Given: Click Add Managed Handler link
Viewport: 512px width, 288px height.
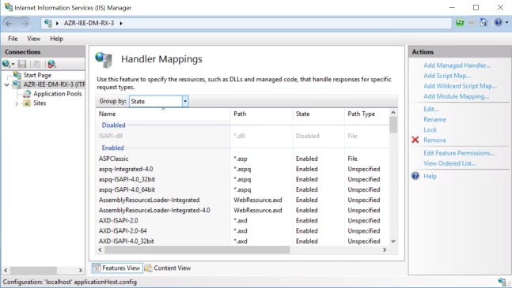Looking at the screenshot, I should tap(457, 65).
